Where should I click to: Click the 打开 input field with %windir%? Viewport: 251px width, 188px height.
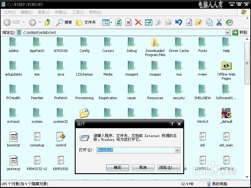click(136, 150)
